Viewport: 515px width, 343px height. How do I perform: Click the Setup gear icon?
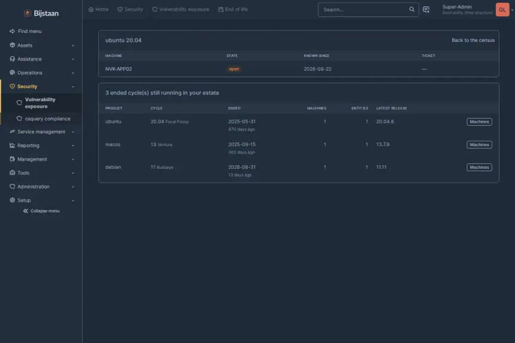point(12,200)
